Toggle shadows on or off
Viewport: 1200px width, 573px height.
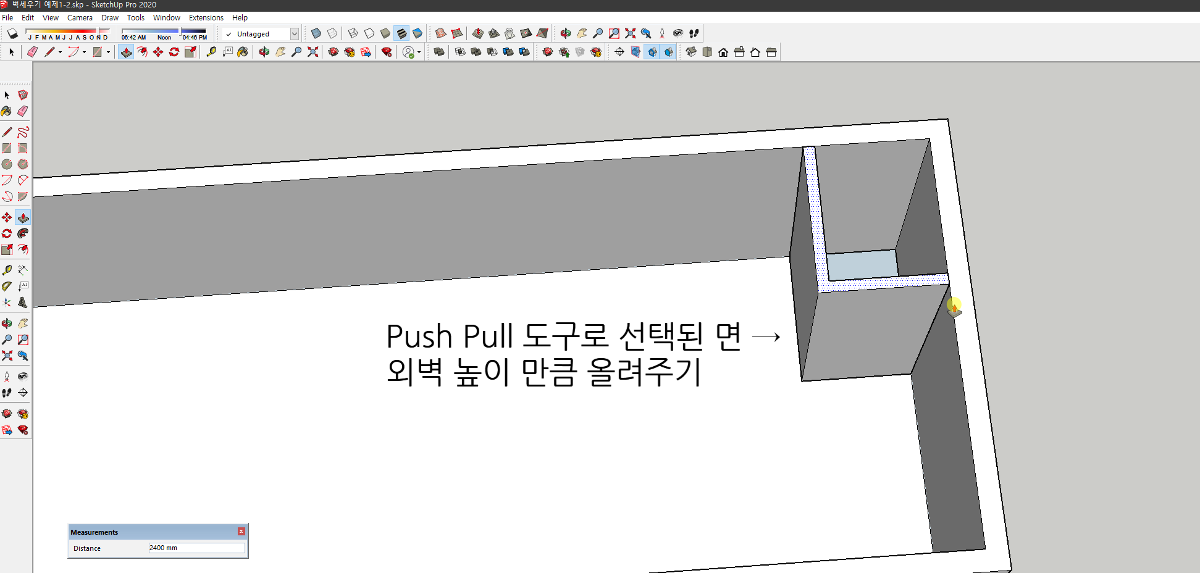[x=12, y=33]
